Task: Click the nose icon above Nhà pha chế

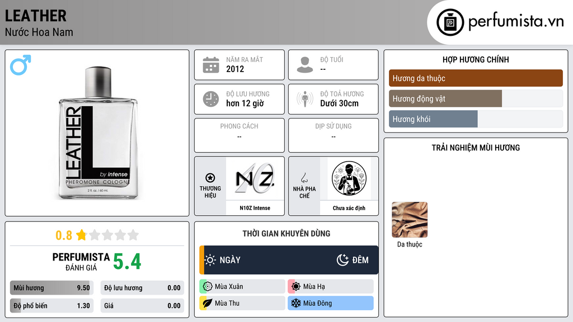Action: coord(304,178)
